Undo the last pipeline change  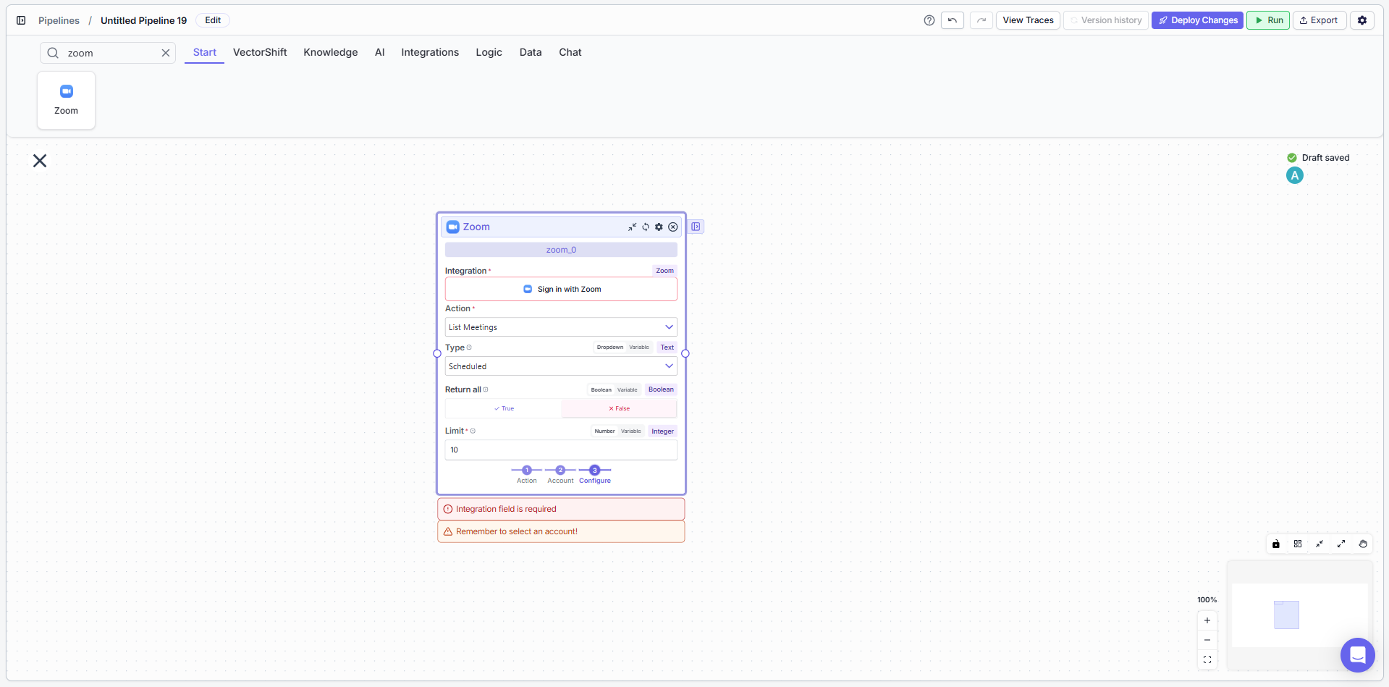[953, 20]
